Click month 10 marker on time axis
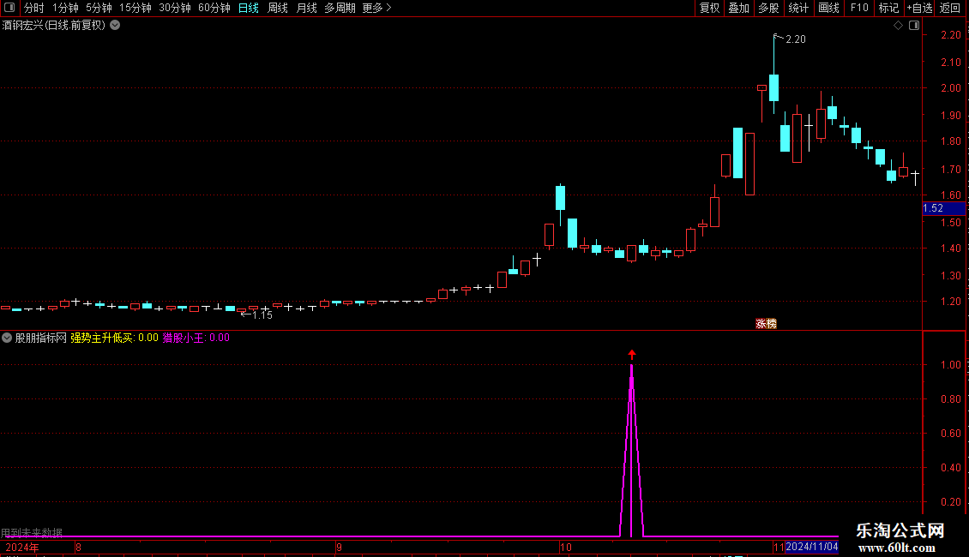 coord(565,548)
